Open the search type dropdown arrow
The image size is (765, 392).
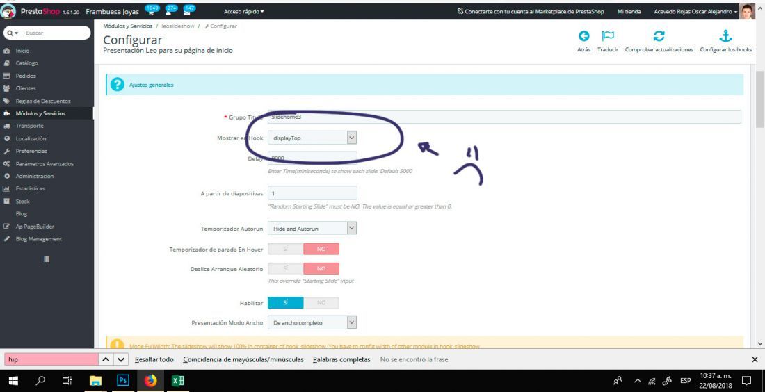[13, 33]
